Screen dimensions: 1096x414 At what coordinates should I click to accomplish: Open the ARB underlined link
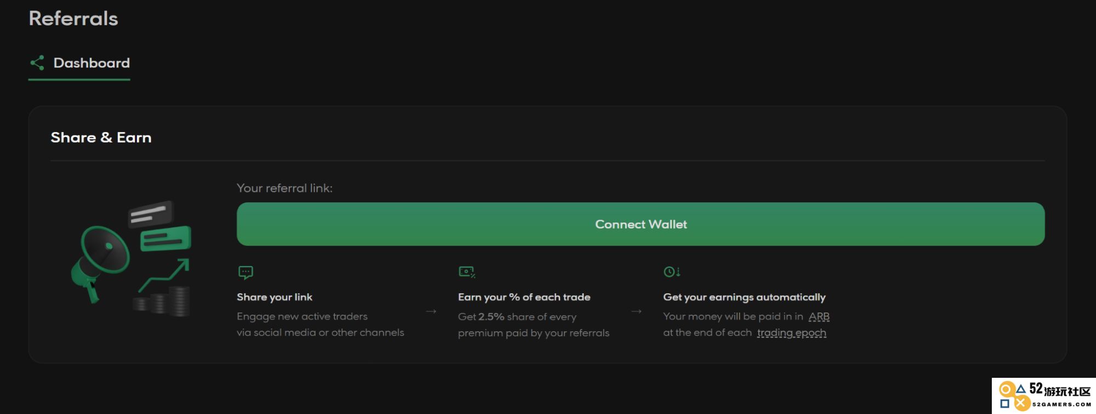coord(819,317)
